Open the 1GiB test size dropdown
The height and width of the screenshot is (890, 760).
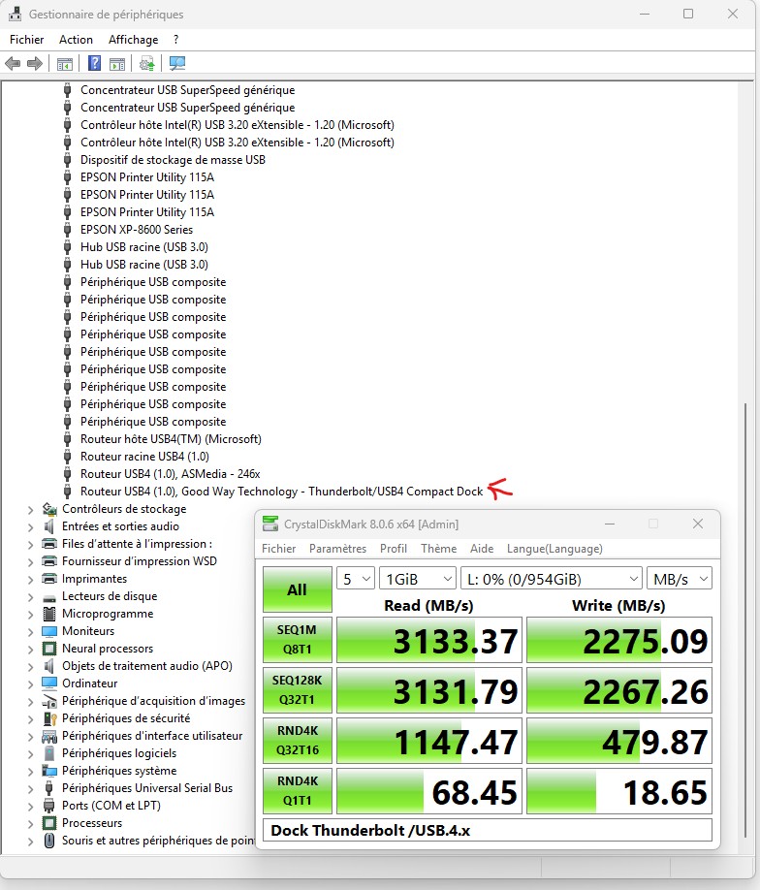(x=418, y=579)
